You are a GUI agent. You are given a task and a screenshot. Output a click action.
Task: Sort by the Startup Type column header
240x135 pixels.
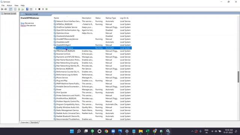[x=111, y=18]
